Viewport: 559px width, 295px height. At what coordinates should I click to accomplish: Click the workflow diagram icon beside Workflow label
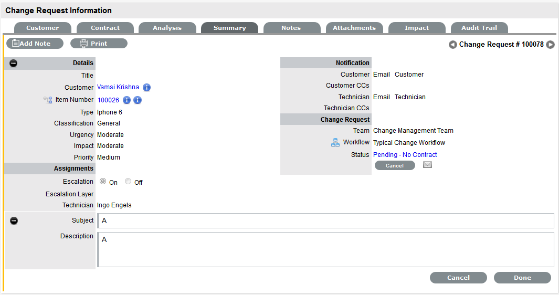tap(335, 142)
